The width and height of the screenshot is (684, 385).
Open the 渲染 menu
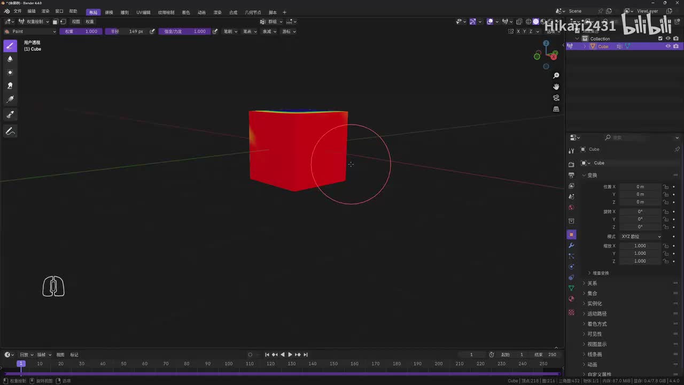45,12
